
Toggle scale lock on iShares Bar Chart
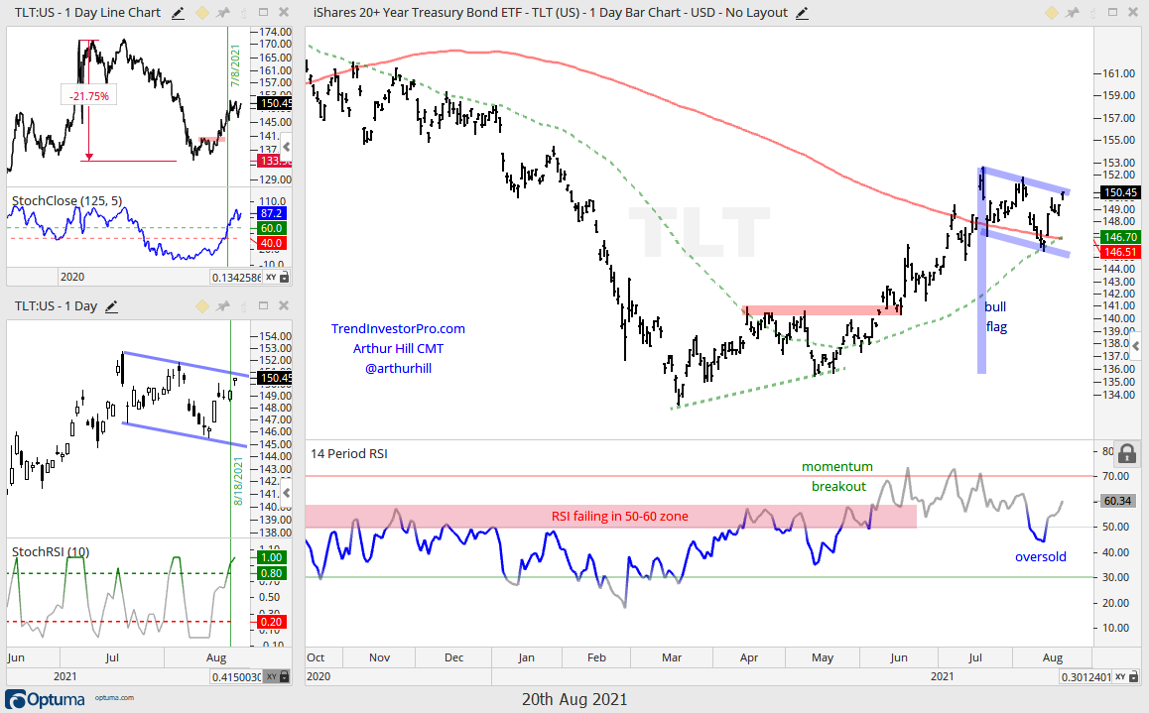(1133, 677)
